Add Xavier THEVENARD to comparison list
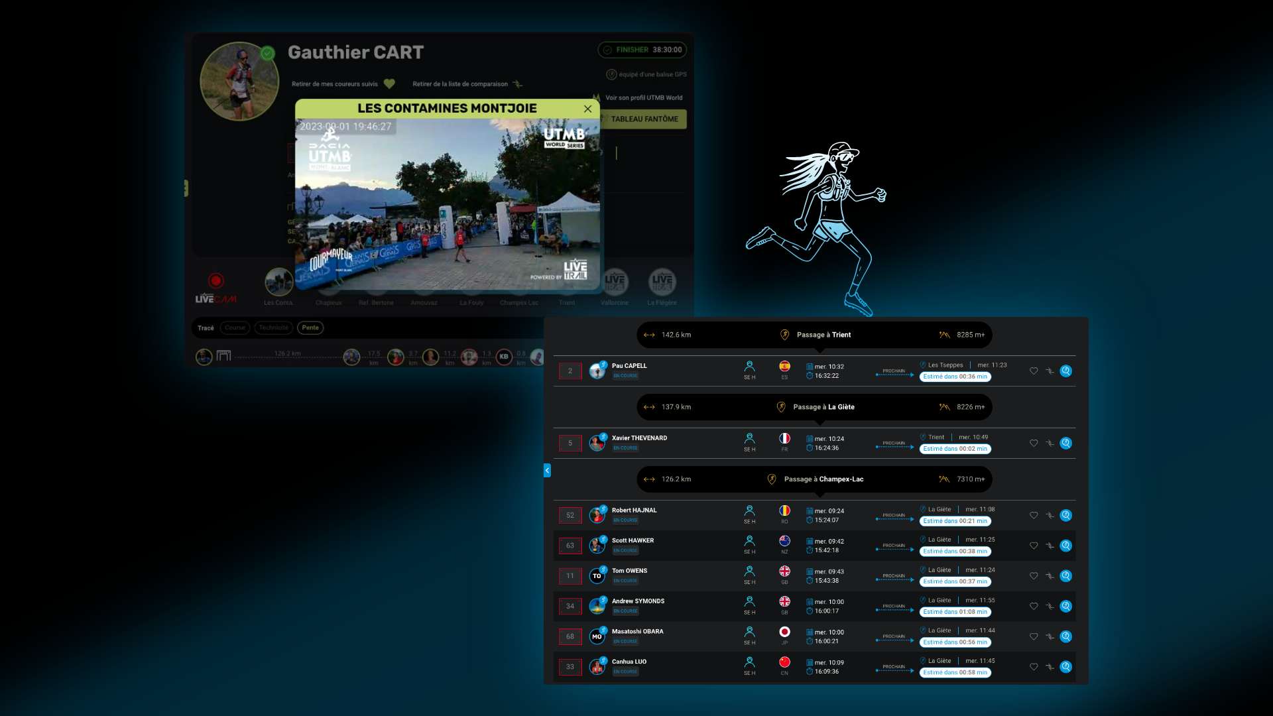1273x716 pixels. (x=1050, y=444)
